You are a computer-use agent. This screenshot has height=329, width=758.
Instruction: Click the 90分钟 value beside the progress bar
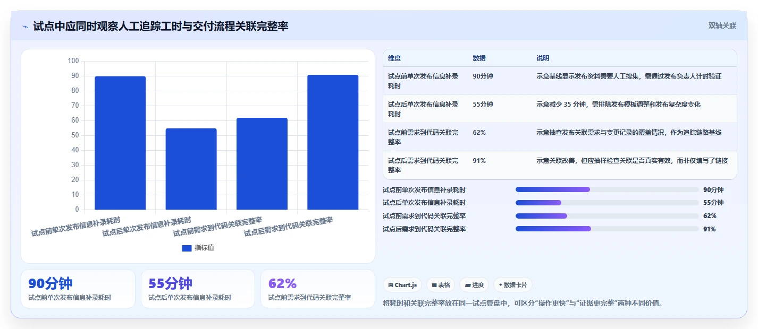(713, 189)
